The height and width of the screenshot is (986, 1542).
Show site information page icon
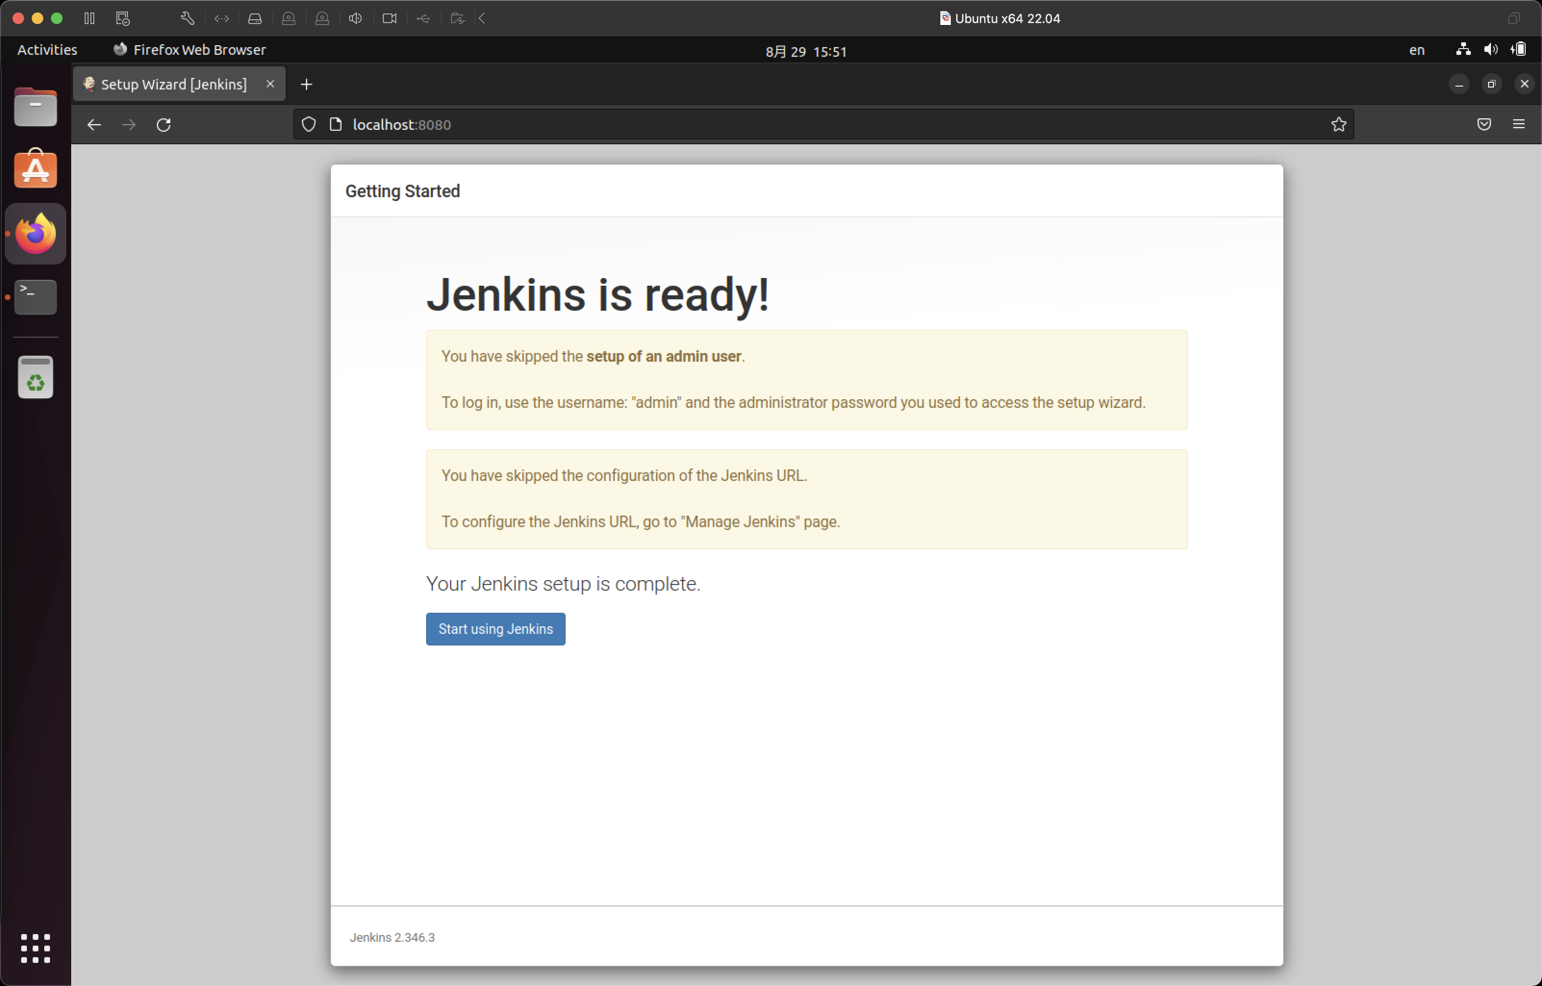(x=336, y=124)
